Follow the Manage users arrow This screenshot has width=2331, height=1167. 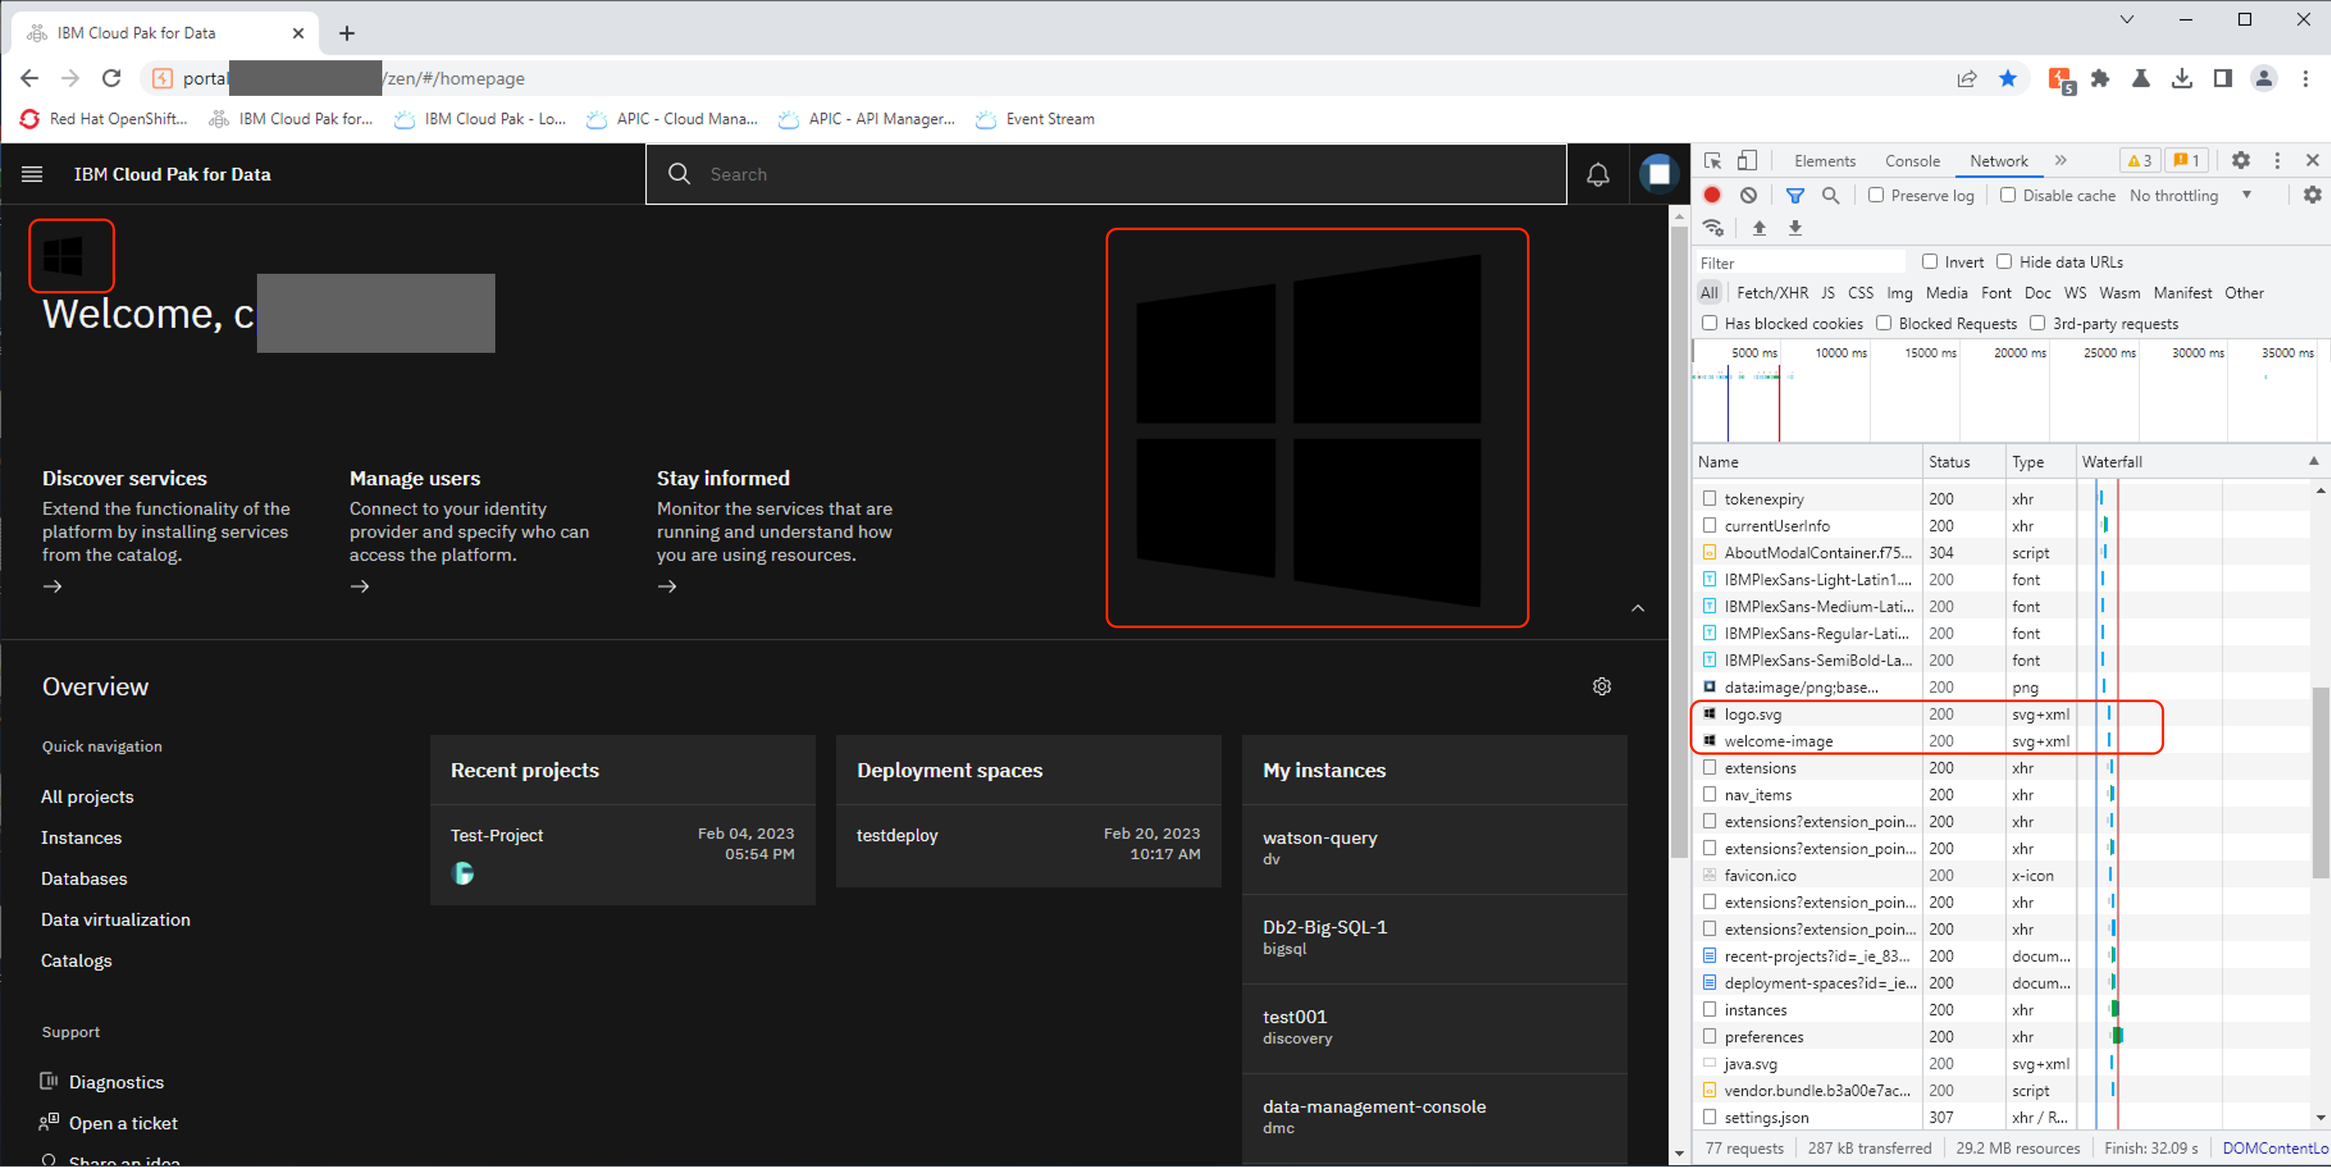point(359,586)
